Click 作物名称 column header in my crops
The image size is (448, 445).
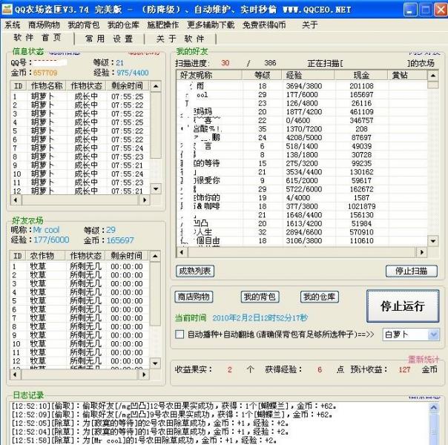tap(47, 86)
